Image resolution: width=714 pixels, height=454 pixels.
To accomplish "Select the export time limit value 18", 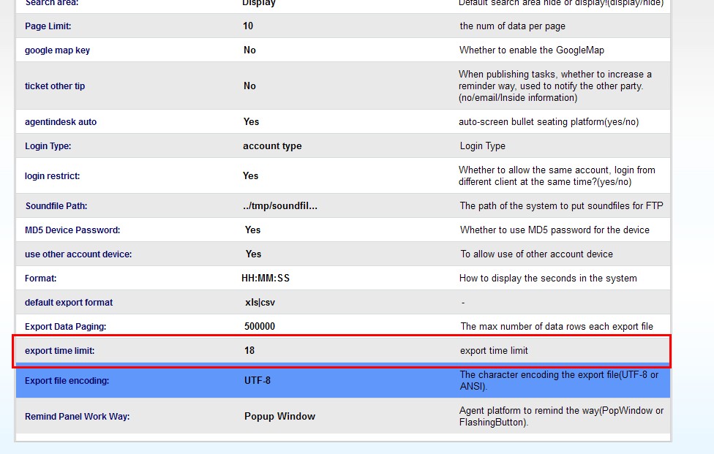I will coord(249,351).
